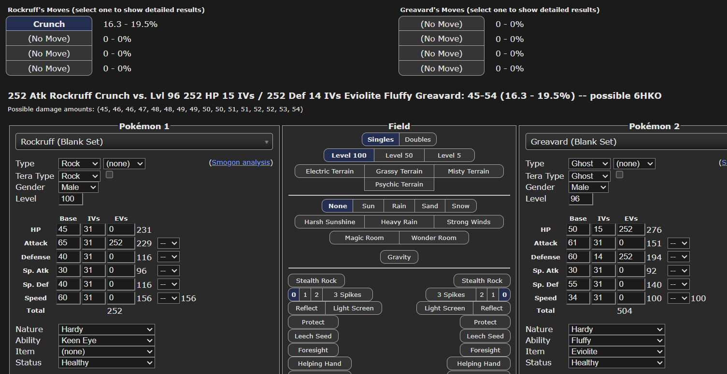Screen dimensions: 727x374
Task: Open Rockruff's Nature dropdown set to Hardy
Action: coord(107,330)
